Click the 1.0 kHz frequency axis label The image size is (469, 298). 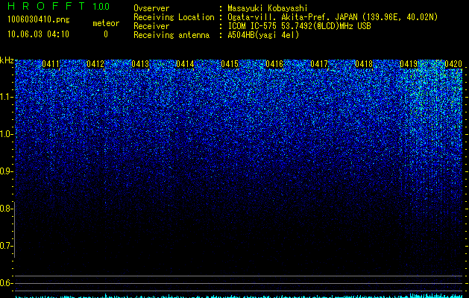coord(7,134)
